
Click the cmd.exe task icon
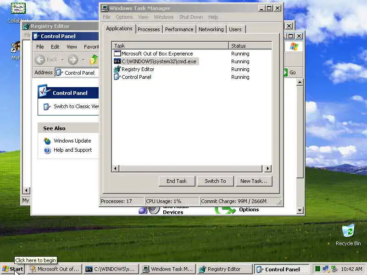tap(117, 61)
